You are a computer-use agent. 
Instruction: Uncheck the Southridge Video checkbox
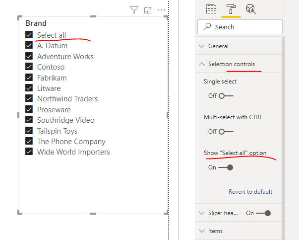[29, 120]
